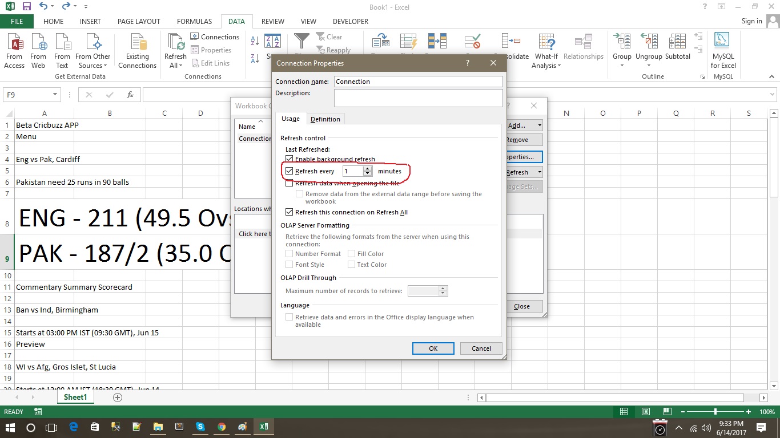Select the Sheet1 worksheet tab
The height and width of the screenshot is (438, 780).
point(75,397)
